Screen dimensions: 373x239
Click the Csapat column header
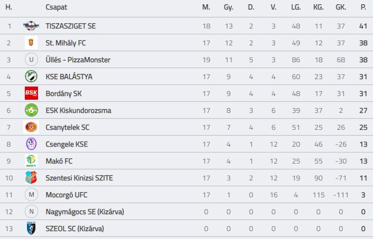point(57,7)
